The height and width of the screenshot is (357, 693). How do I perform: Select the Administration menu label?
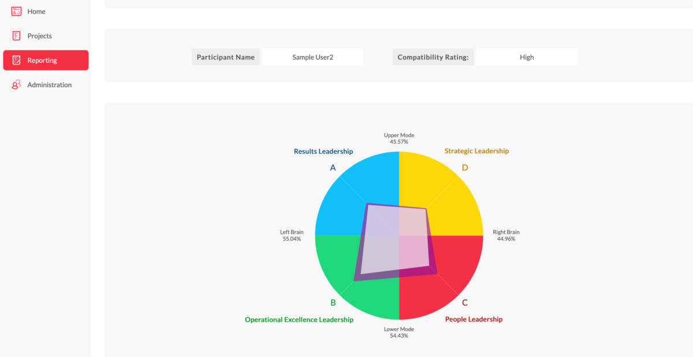(x=49, y=85)
